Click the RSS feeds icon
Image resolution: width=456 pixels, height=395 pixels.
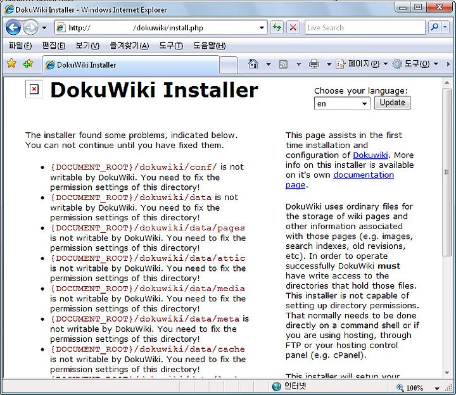[283, 64]
